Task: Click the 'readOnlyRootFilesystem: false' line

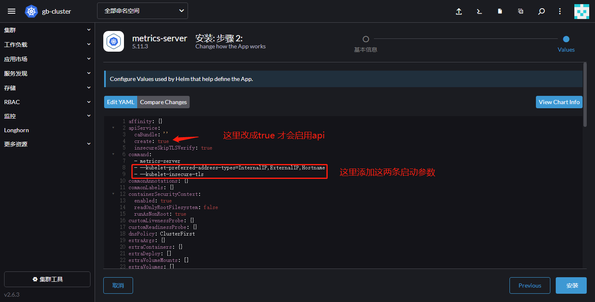Action: pos(176,207)
